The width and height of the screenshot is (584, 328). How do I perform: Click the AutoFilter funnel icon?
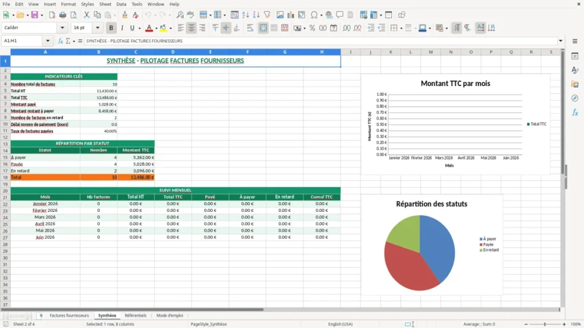[x=267, y=15]
